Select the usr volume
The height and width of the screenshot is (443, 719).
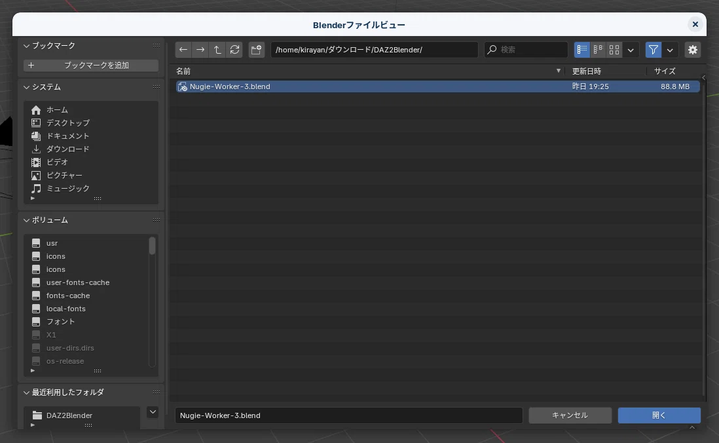(87, 243)
